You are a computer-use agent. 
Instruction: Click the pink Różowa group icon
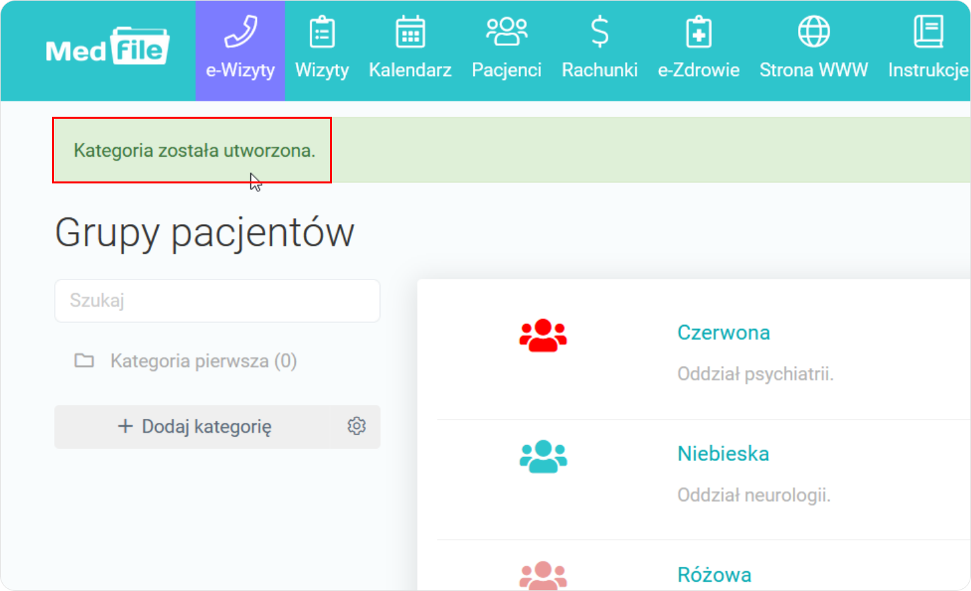coord(543,576)
